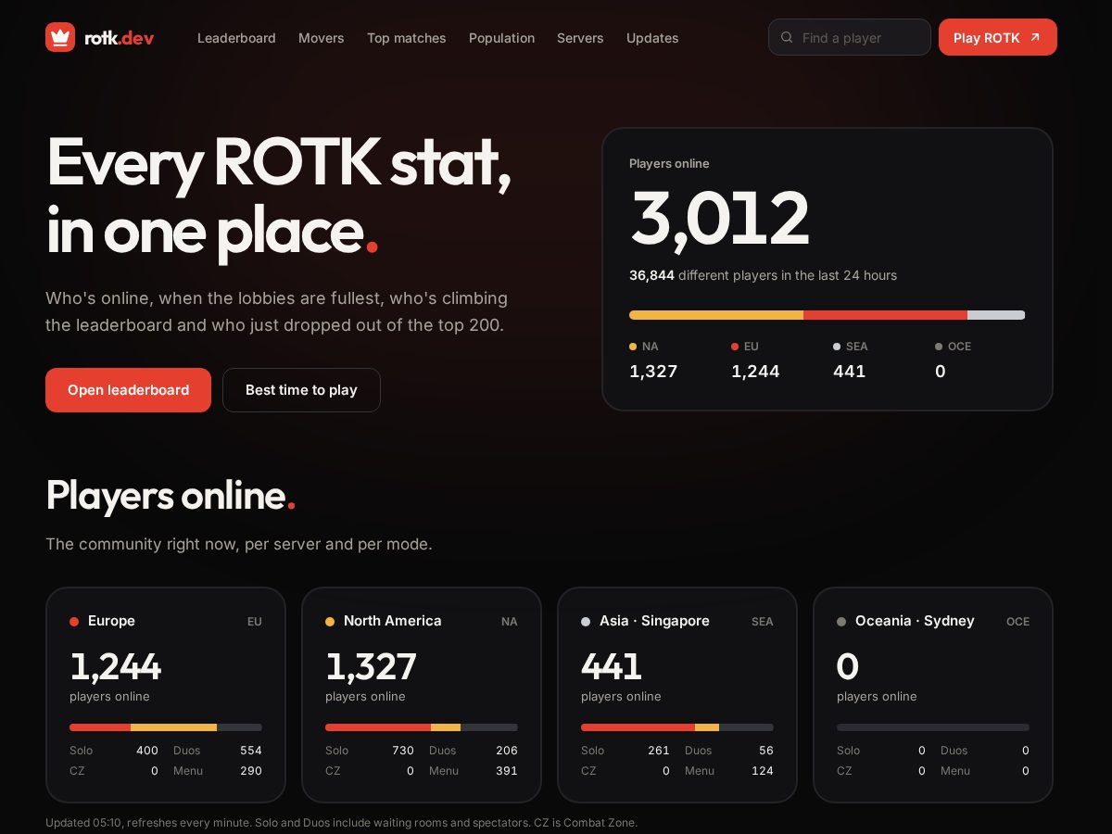Click the rotk.dev crown logo icon

tap(60, 37)
